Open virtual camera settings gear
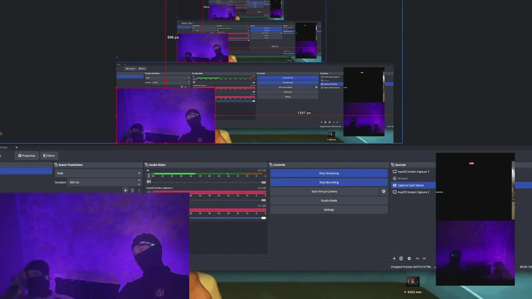The width and height of the screenshot is (532, 299). (x=384, y=191)
